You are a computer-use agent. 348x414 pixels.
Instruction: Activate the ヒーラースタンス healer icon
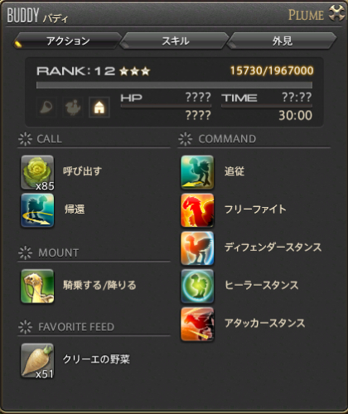197,286
